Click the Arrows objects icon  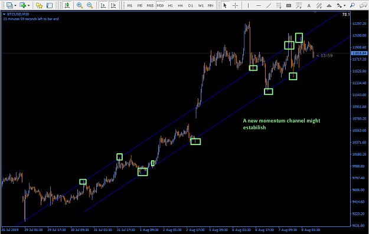pos(339,5)
